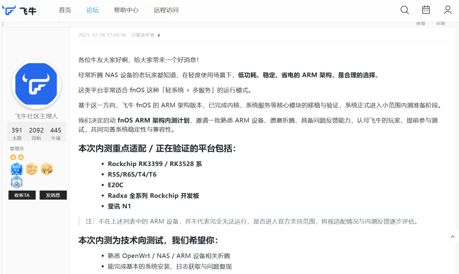Viewport: 459px width, 274px height.
Task: Expand the 只看该作者 arrow
Action: (159, 35)
